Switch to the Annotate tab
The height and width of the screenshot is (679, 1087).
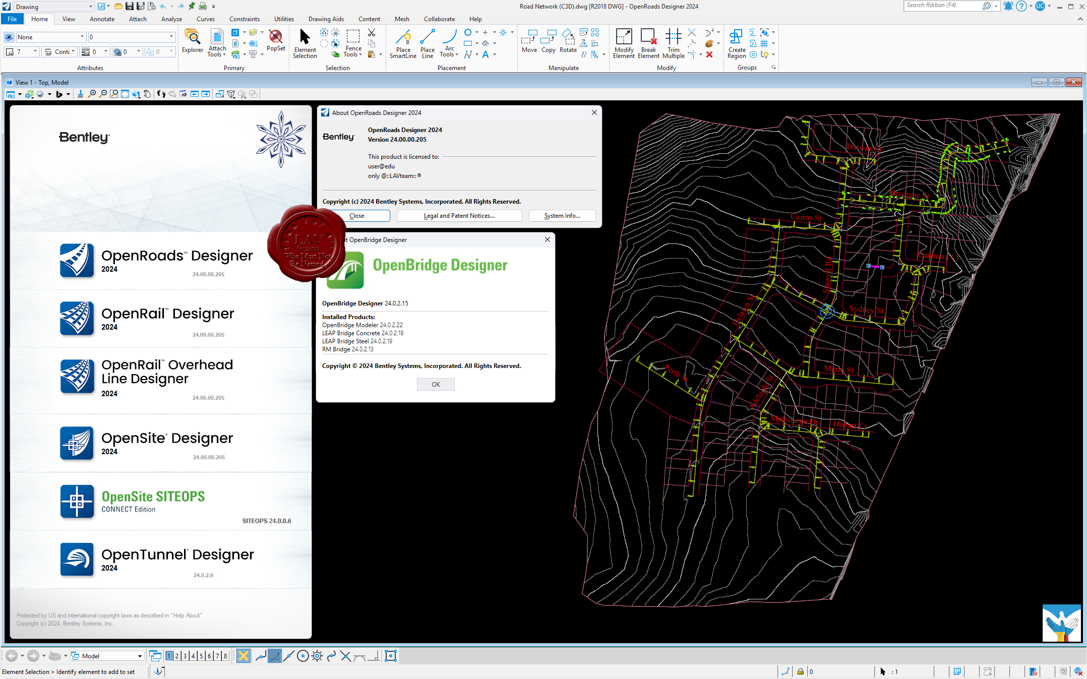tap(102, 19)
